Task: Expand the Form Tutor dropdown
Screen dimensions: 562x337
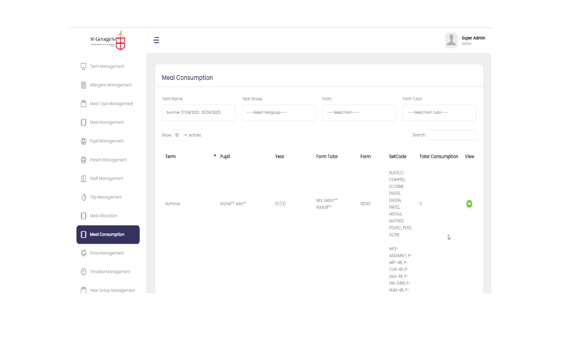Action: pyautogui.click(x=439, y=112)
